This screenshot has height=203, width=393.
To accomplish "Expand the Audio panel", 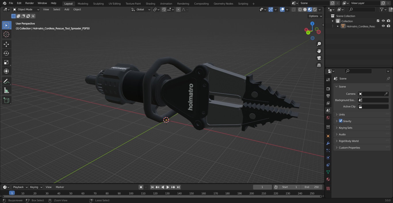I will pos(362,134).
